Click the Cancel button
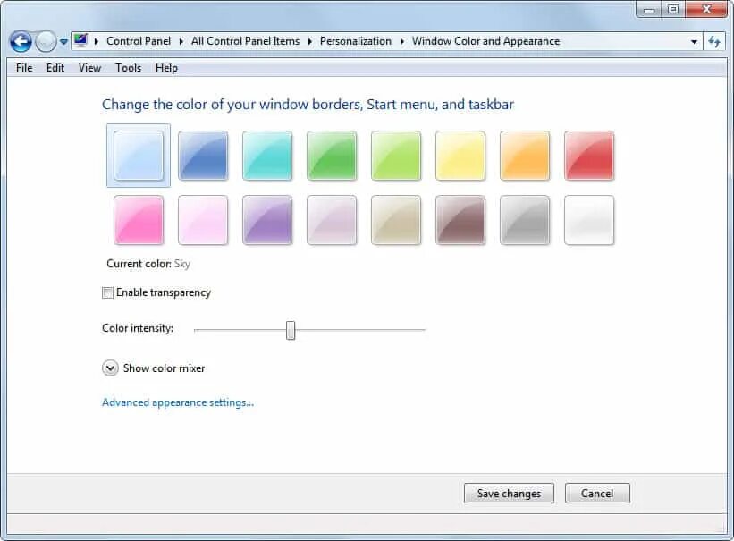The image size is (734, 541). coord(597,494)
